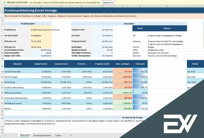Image resolution: width=204 pixels, height=138 pixels.
Task: Click the Größte Einzelposition value 10.733,80 €
Action: 103,56
